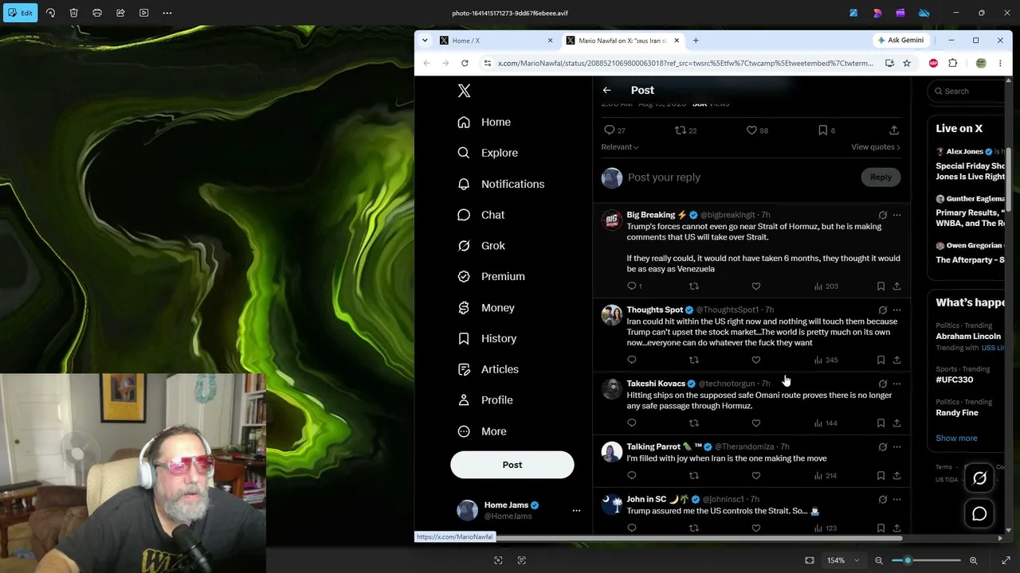
Task: Bookmark the Talking Parrot reply
Action: tap(881, 476)
